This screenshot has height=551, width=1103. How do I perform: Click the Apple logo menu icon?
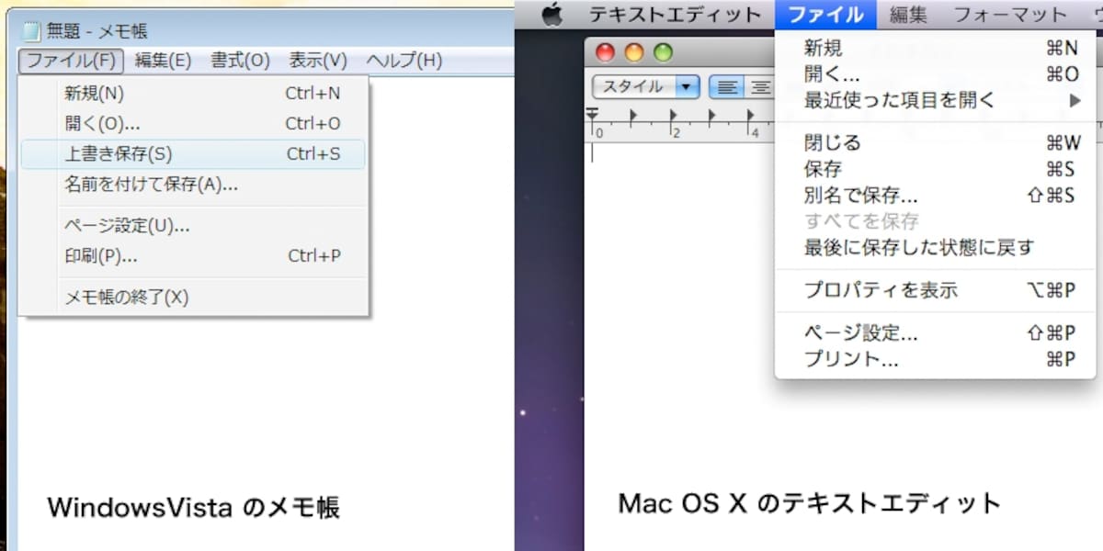click(551, 14)
